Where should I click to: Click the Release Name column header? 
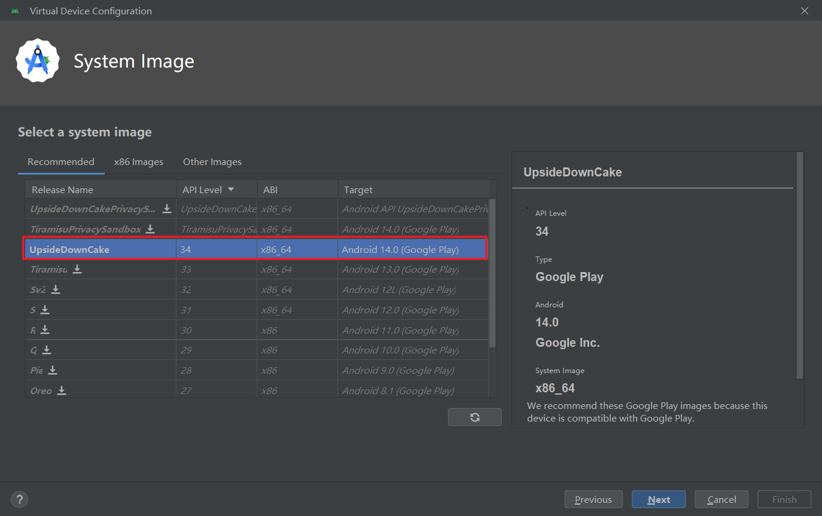click(x=101, y=190)
